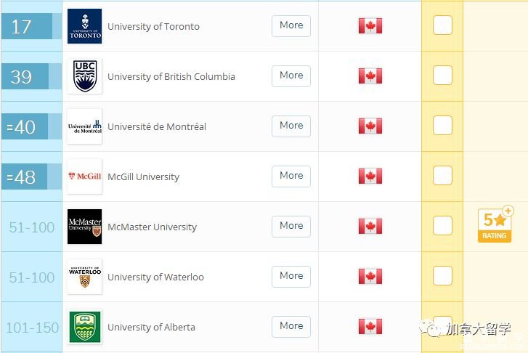
Task: Select the checkbox for University of Waterloo
Action: click(442, 275)
